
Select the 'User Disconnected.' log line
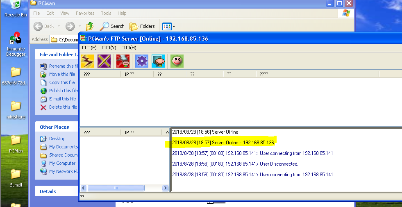point(235,164)
